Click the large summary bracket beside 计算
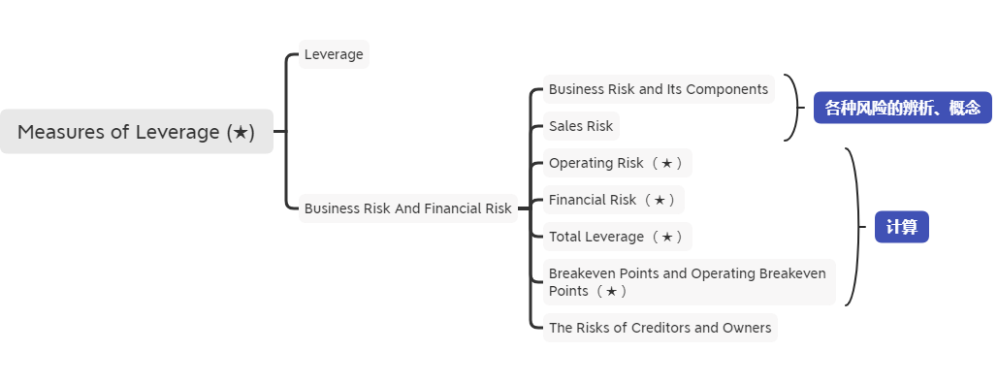Viewport: 998px width, 383px height. coord(855,227)
